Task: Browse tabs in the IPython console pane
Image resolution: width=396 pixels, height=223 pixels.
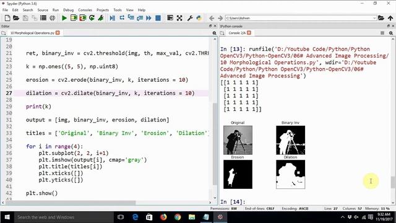Action: point(222,33)
